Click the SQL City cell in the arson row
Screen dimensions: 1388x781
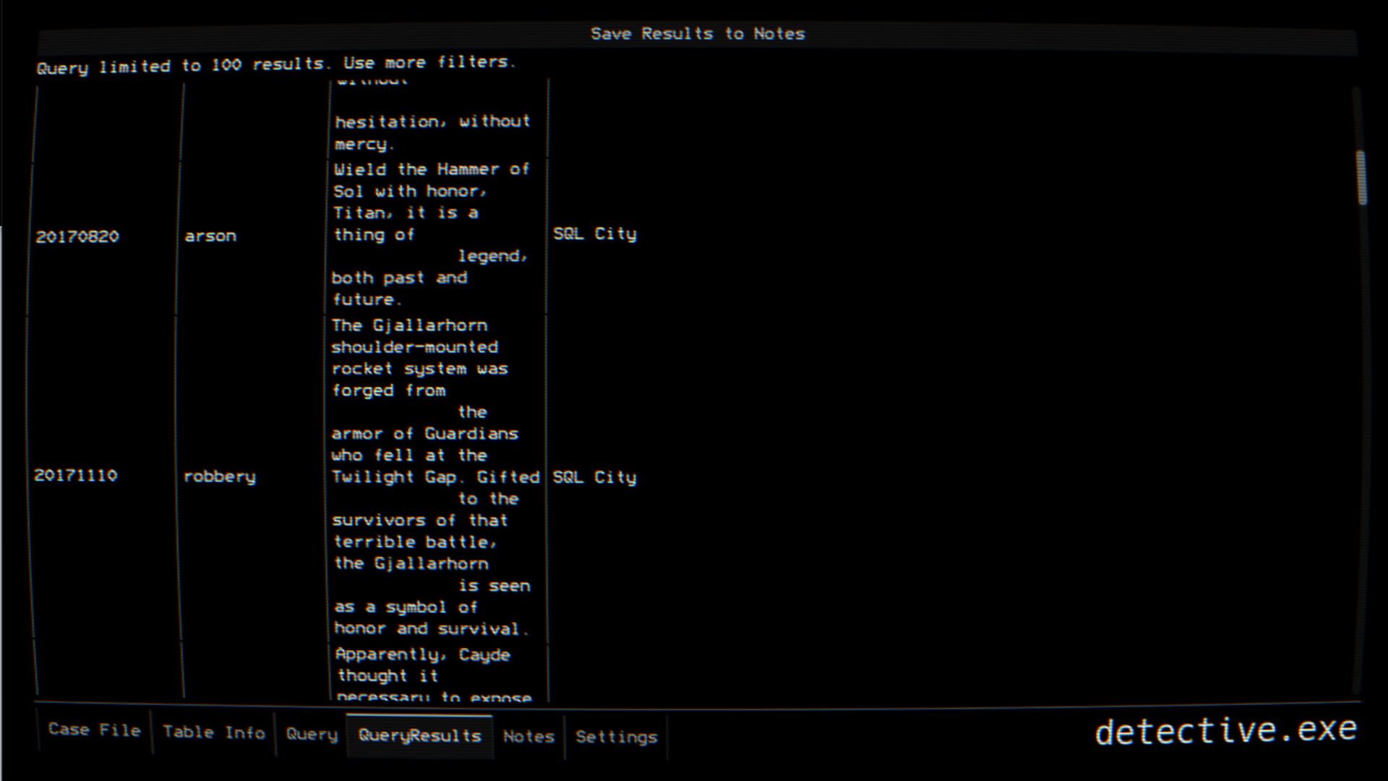pos(594,234)
